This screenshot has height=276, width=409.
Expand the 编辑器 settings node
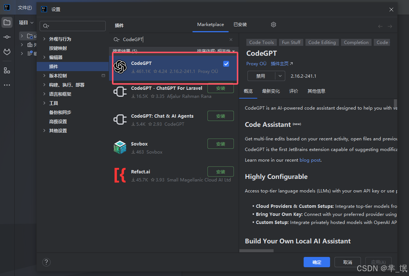pyautogui.click(x=44, y=57)
